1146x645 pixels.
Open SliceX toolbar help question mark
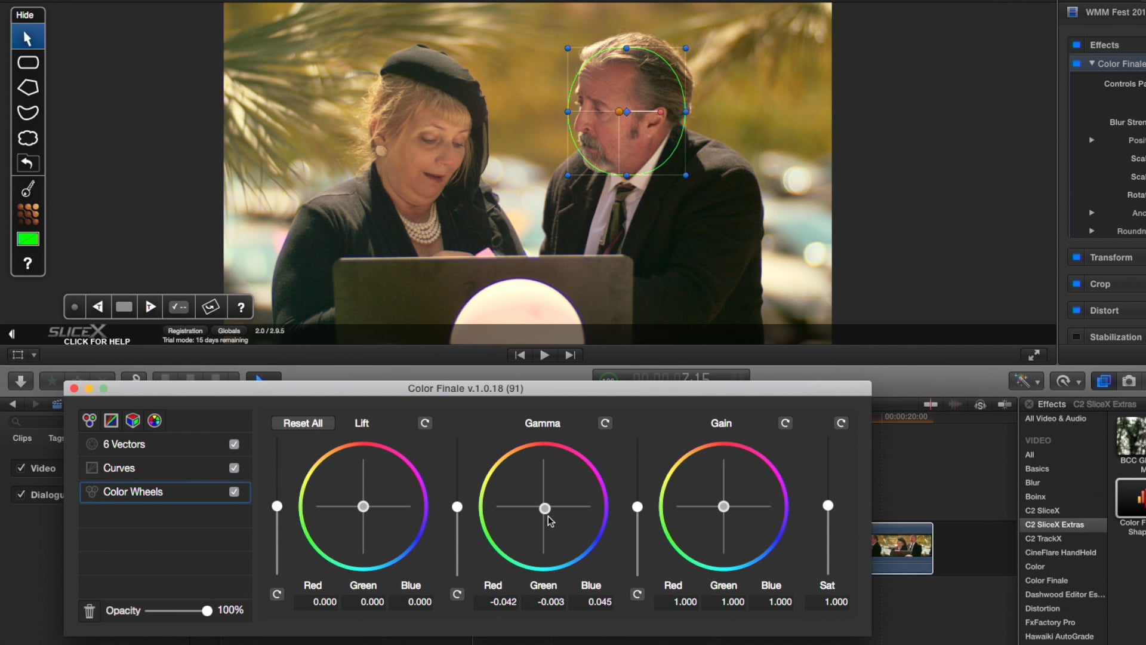click(27, 263)
